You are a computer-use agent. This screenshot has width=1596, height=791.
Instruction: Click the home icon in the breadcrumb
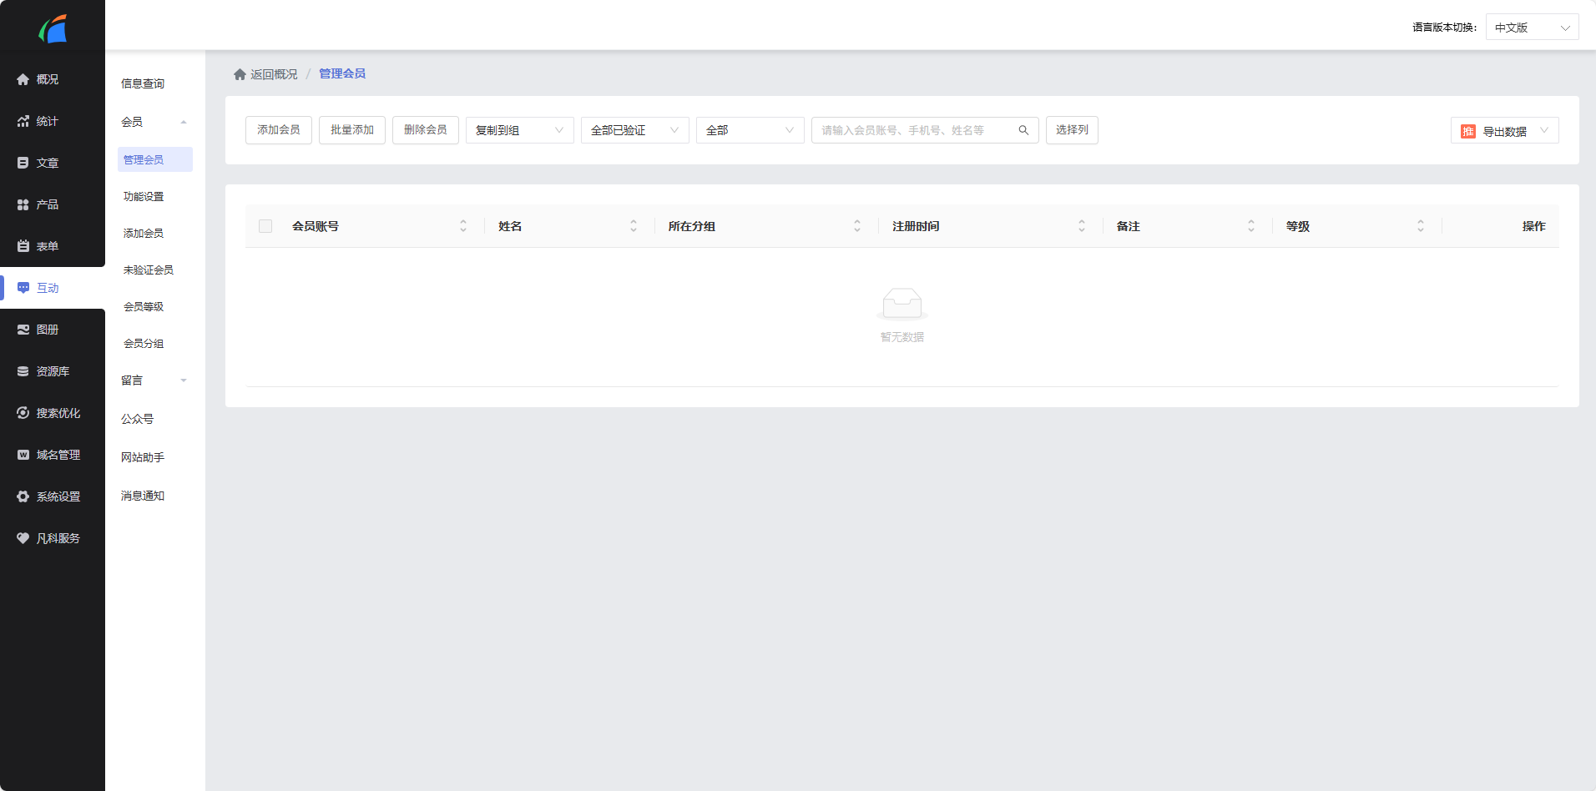240,74
